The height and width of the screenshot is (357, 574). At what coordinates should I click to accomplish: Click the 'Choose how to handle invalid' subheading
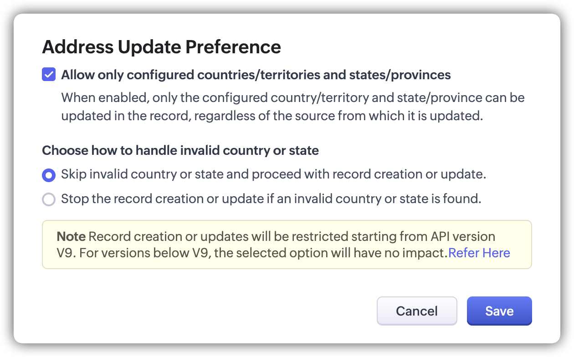coord(180,150)
